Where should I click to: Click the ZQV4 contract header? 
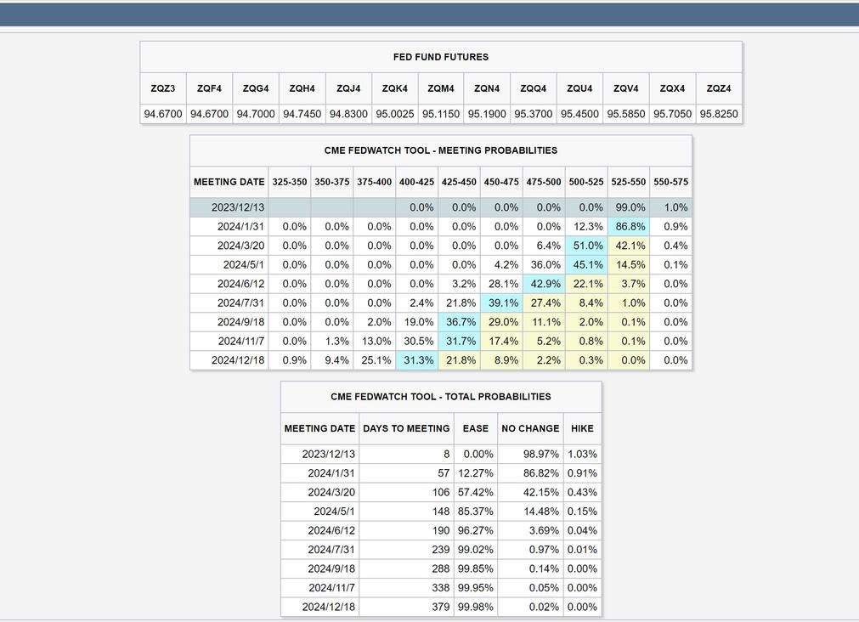tap(626, 88)
